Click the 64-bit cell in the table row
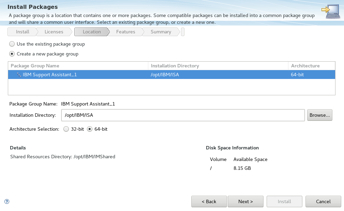The height and width of the screenshot is (211, 344). [x=297, y=75]
